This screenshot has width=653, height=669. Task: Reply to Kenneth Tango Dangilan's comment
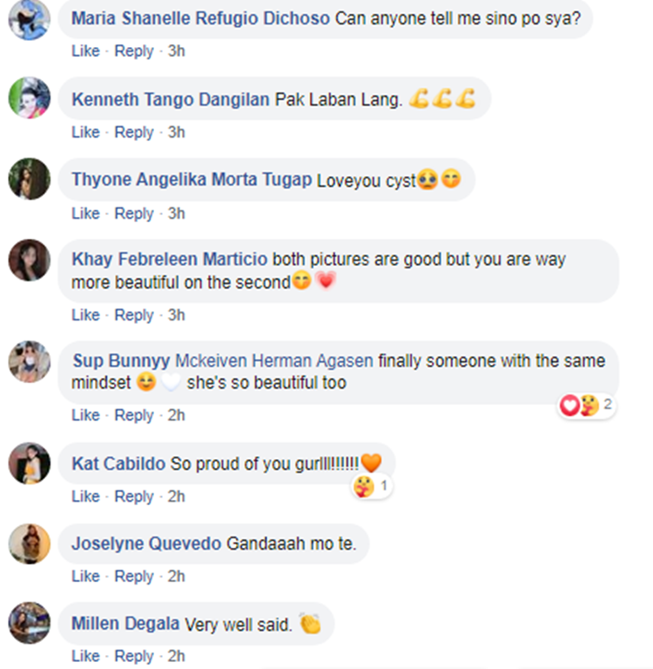pos(134,132)
